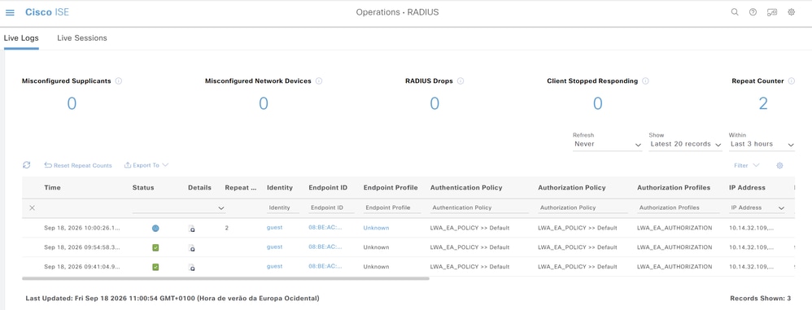Image resolution: width=812 pixels, height=310 pixels.
Task: Open the header settings gear icon
Action: 792,12
